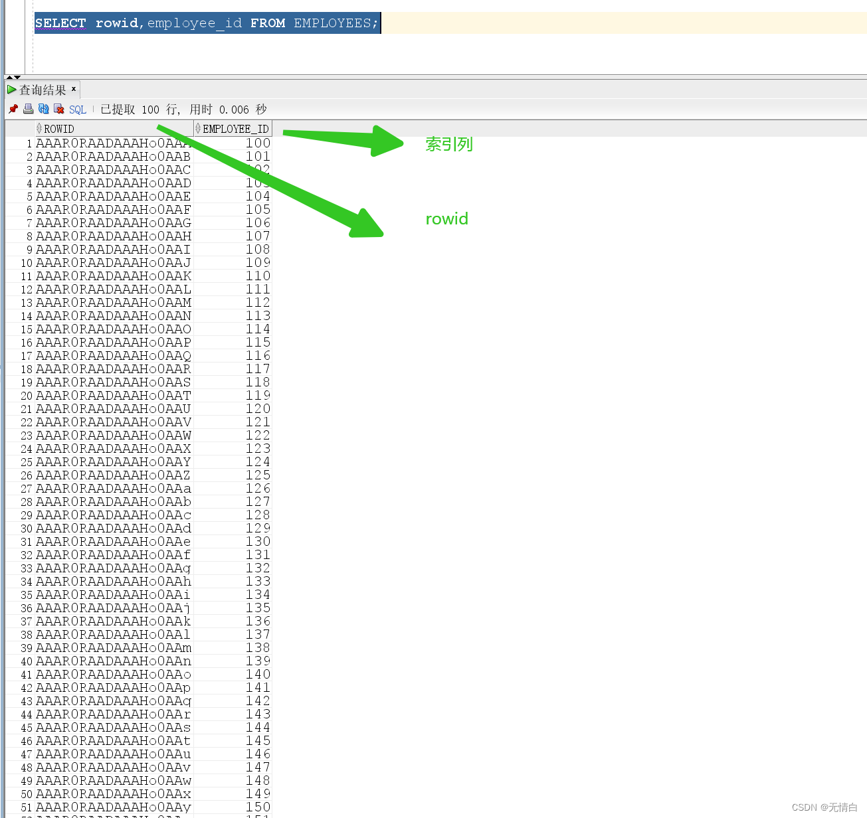This screenshot has width=867, height=818.
Task: Click the FROM keyword in editor
Action: [x=268, y=23]
